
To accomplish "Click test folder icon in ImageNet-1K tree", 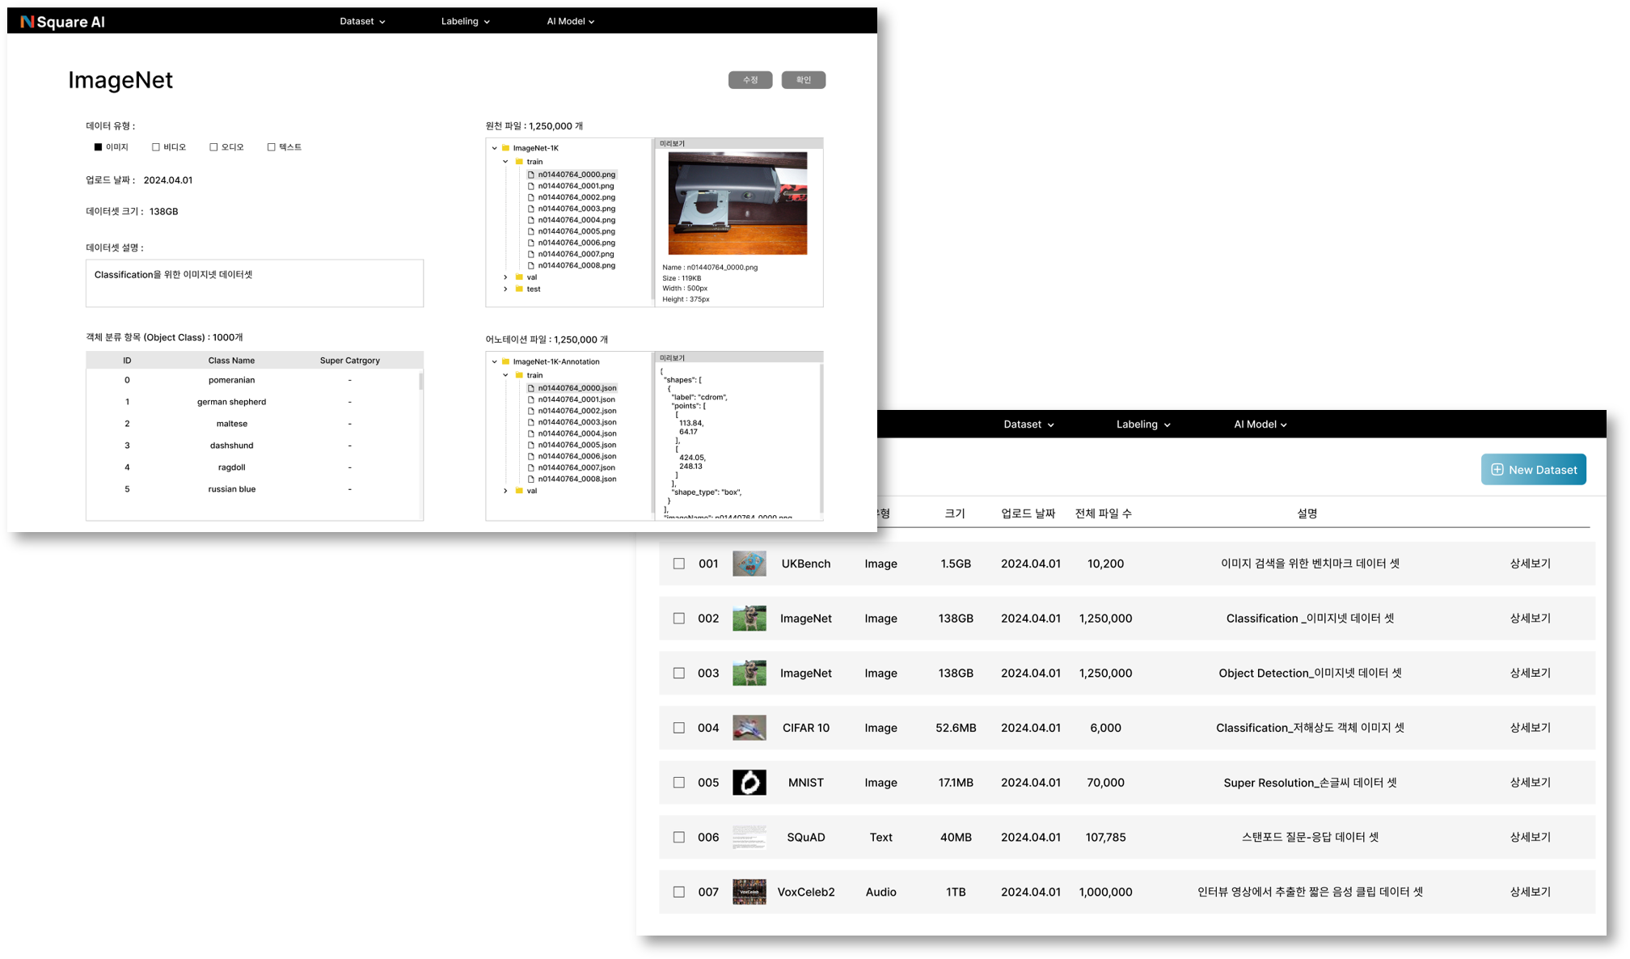I will (519, 289).
